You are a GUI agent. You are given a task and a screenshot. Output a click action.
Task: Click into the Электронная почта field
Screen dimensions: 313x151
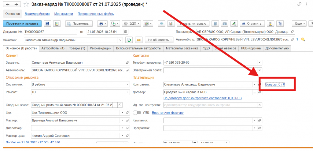tap(210, 70)
